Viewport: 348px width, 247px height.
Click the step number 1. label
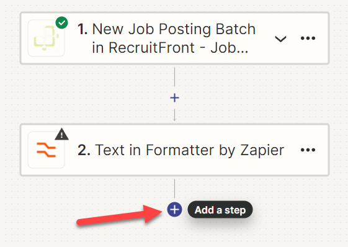pos(83,29)
